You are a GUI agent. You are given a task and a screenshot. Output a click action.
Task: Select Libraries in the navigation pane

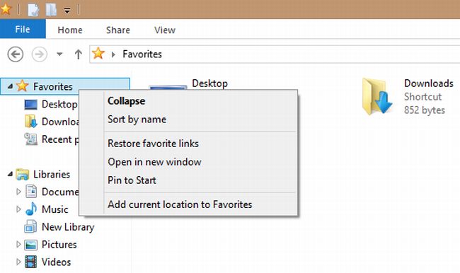tap(52, 174)
